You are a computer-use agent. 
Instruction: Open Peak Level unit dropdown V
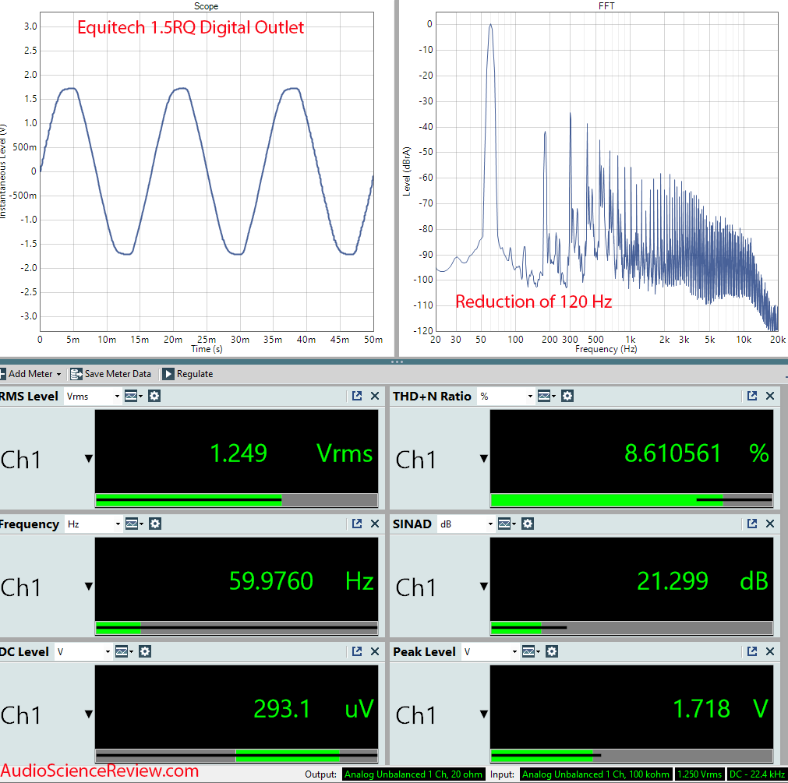[x=490, y=652]
